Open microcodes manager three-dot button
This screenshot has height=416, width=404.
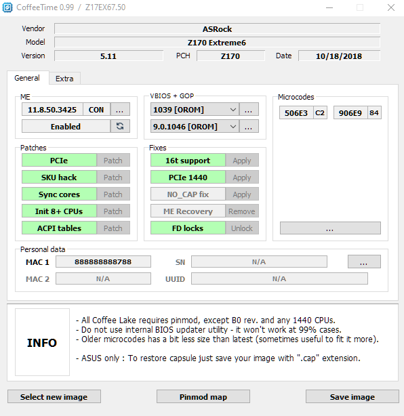pos(330,228)
